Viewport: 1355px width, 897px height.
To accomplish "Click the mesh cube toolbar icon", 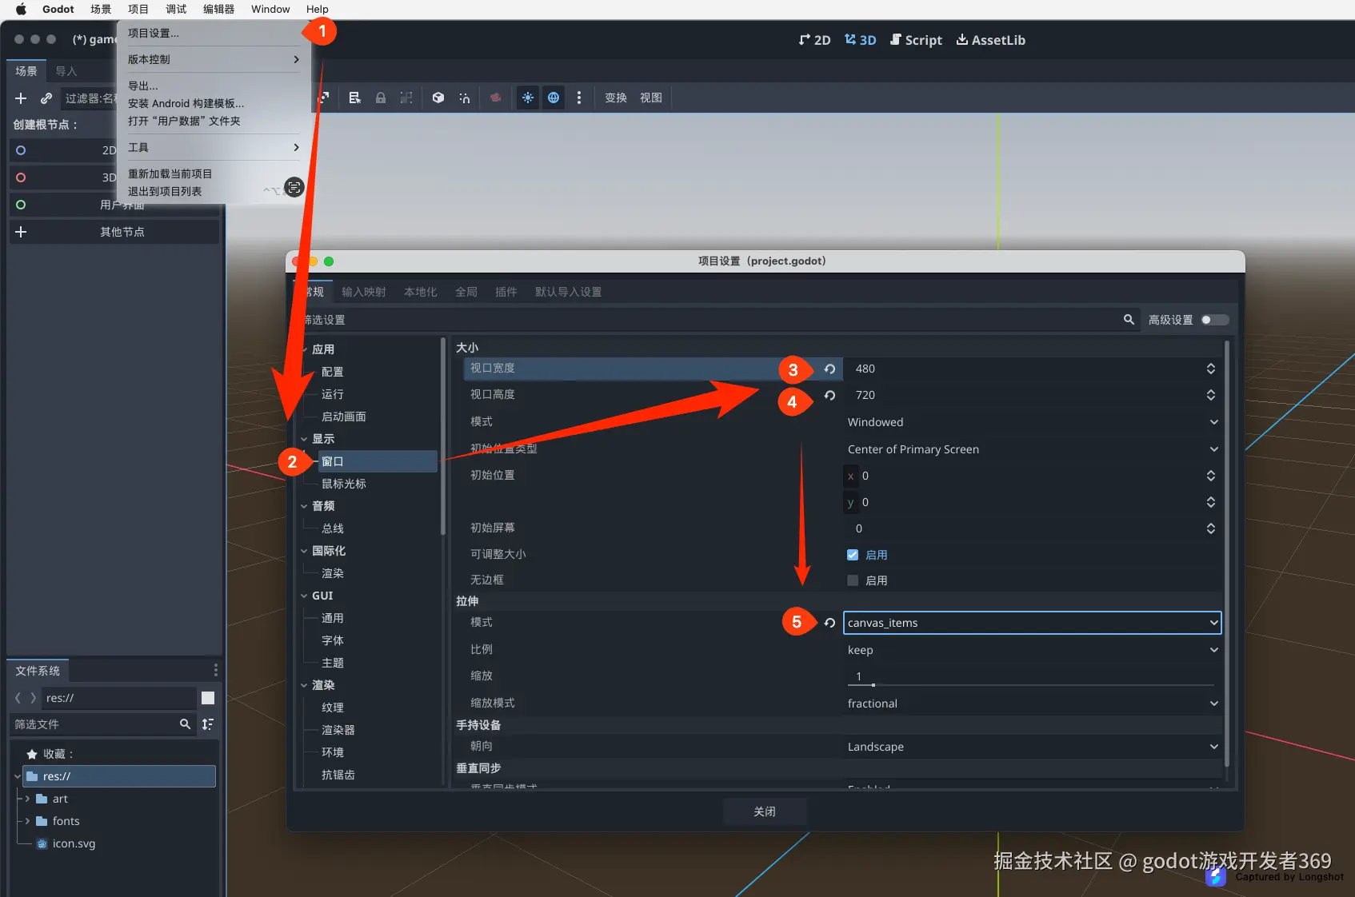I will pyautogui.click(x=438, y=98).
